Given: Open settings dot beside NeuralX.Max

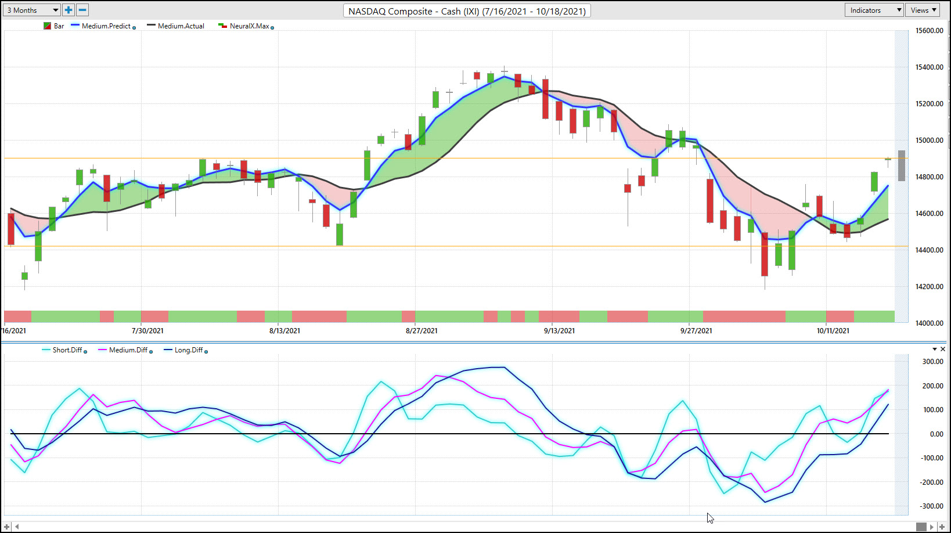Looking at the screenshot, I should 272,27.
